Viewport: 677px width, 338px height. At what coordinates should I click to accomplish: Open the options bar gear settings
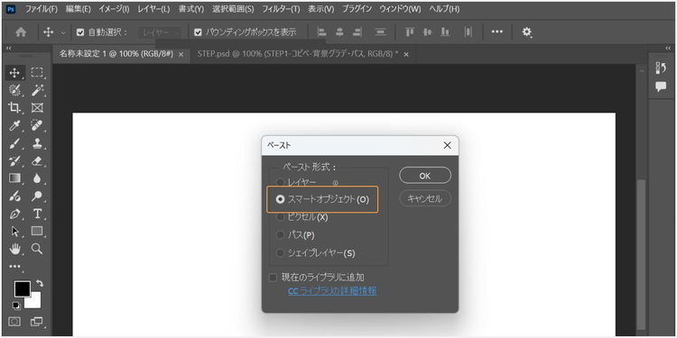(x=527, y=32)
